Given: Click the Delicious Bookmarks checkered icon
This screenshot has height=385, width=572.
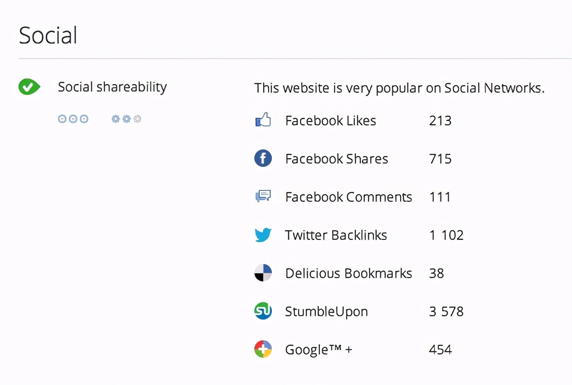Looking at the screenshot, I should [x=263, y=273].
